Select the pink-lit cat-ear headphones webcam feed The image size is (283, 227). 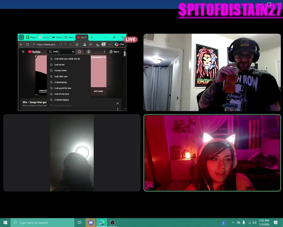pos(212,153)
